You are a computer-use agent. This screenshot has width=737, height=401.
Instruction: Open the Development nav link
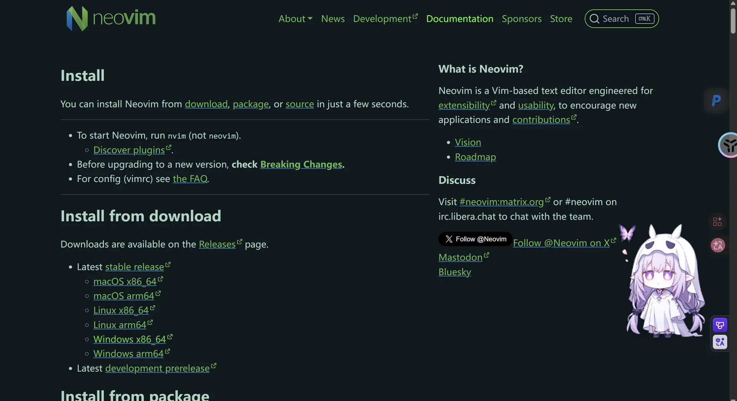point(385,19)
